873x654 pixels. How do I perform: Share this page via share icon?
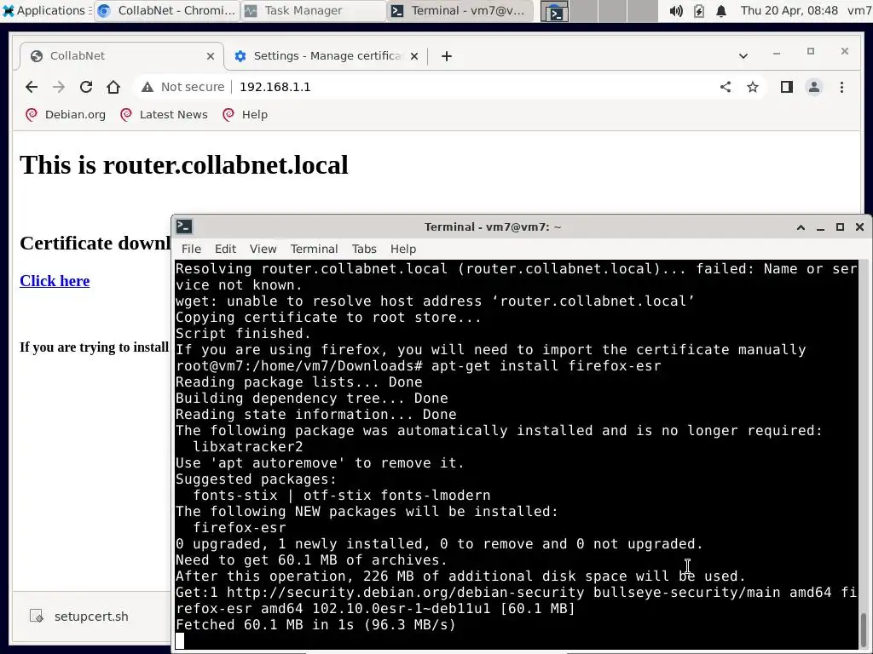tap(726, 87)
